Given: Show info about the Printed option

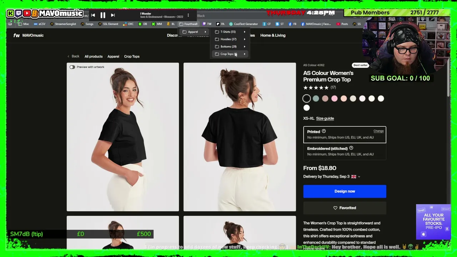Looking at the screenshot, I should click(x=324, y=131).
